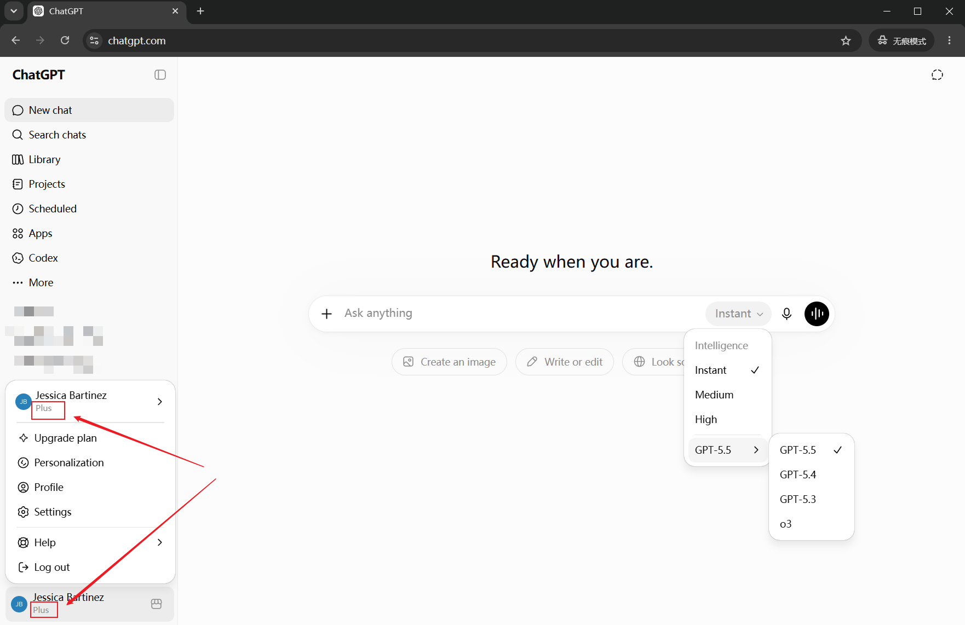Start voice mode with black waveform button
The image size is (965, 625).
817,314
